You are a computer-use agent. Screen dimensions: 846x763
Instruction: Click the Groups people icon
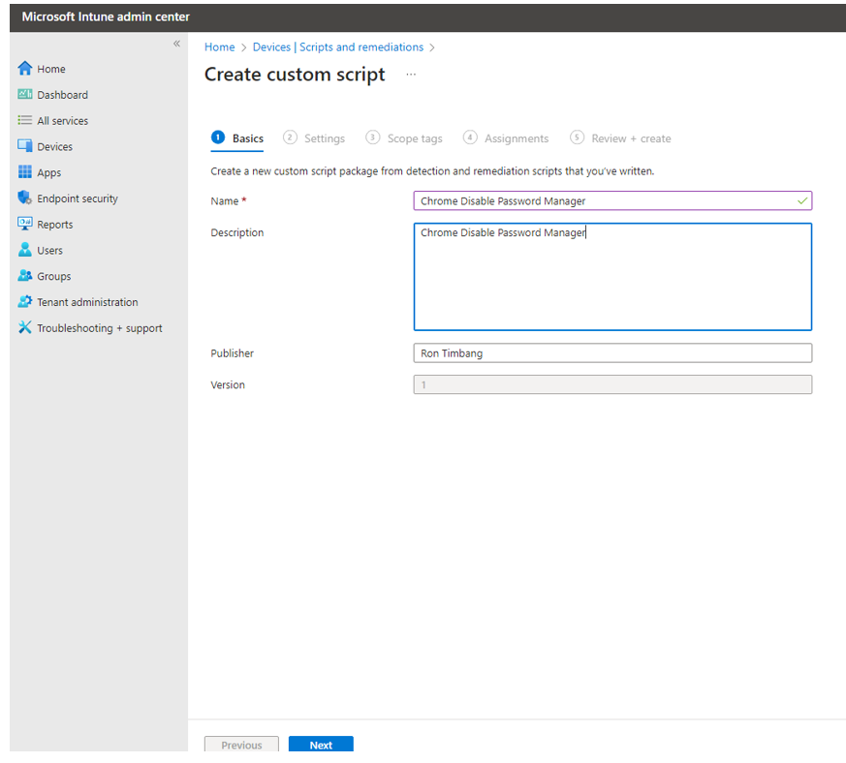tap(25, 276)
